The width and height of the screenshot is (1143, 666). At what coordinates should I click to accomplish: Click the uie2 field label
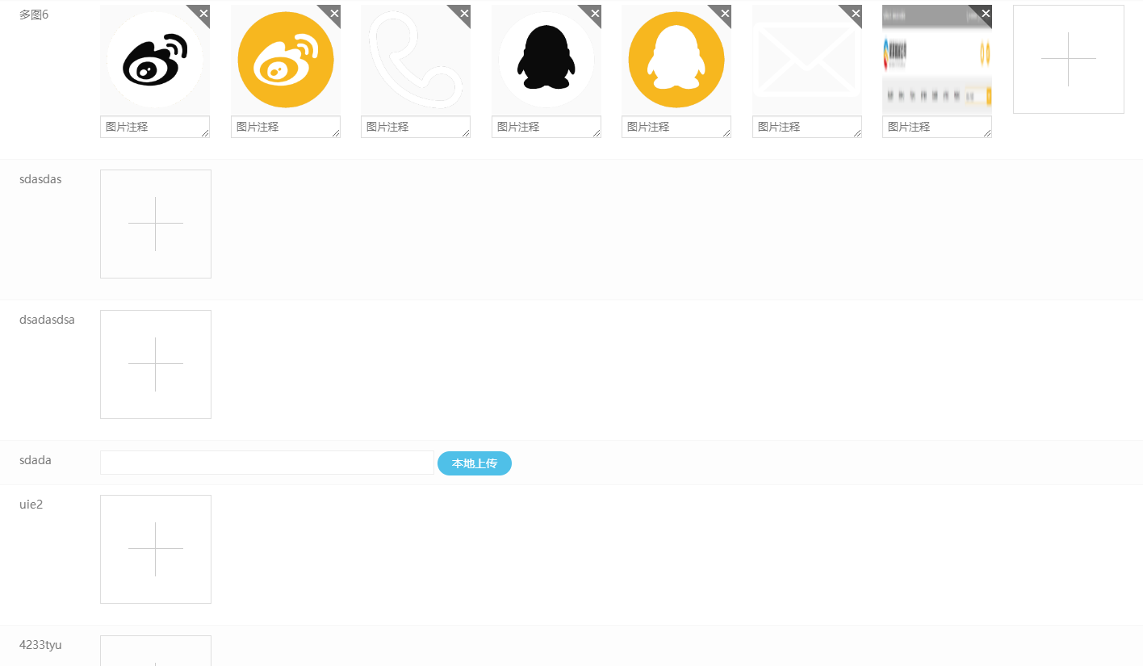pos(31,505)
